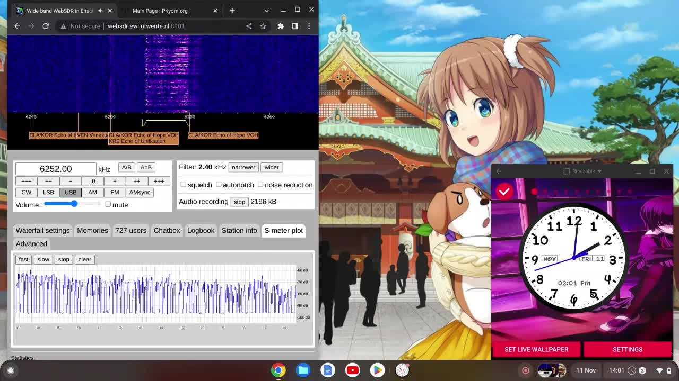Open the Resizable dropdown in clock window
This screenshot has width=679, height=381.
[582, 171]
